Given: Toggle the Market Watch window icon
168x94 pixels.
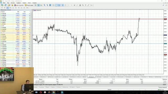Looking at the screenshot, I should pos(9,5).
